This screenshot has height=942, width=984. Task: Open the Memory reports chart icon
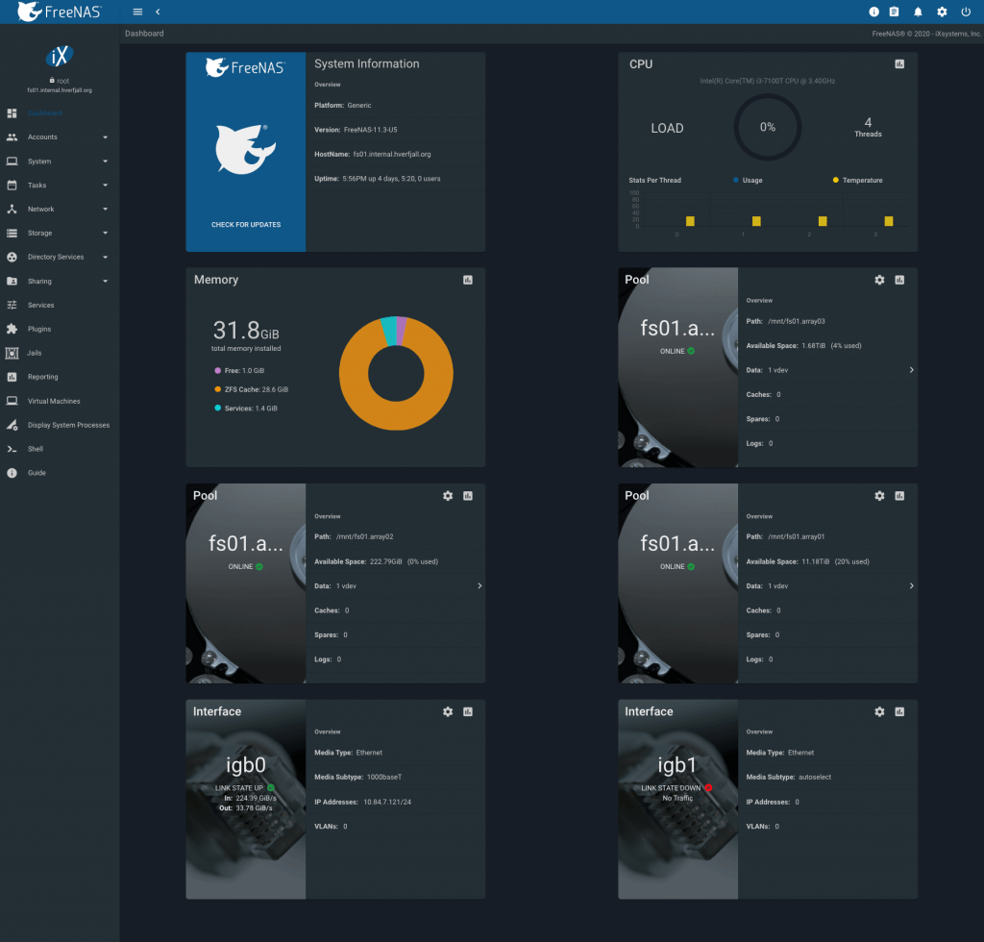(468, 280)
